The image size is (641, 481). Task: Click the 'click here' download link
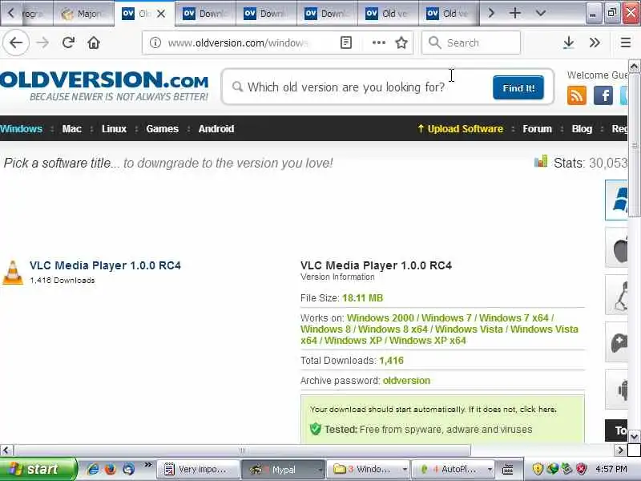tap(538, 409)
